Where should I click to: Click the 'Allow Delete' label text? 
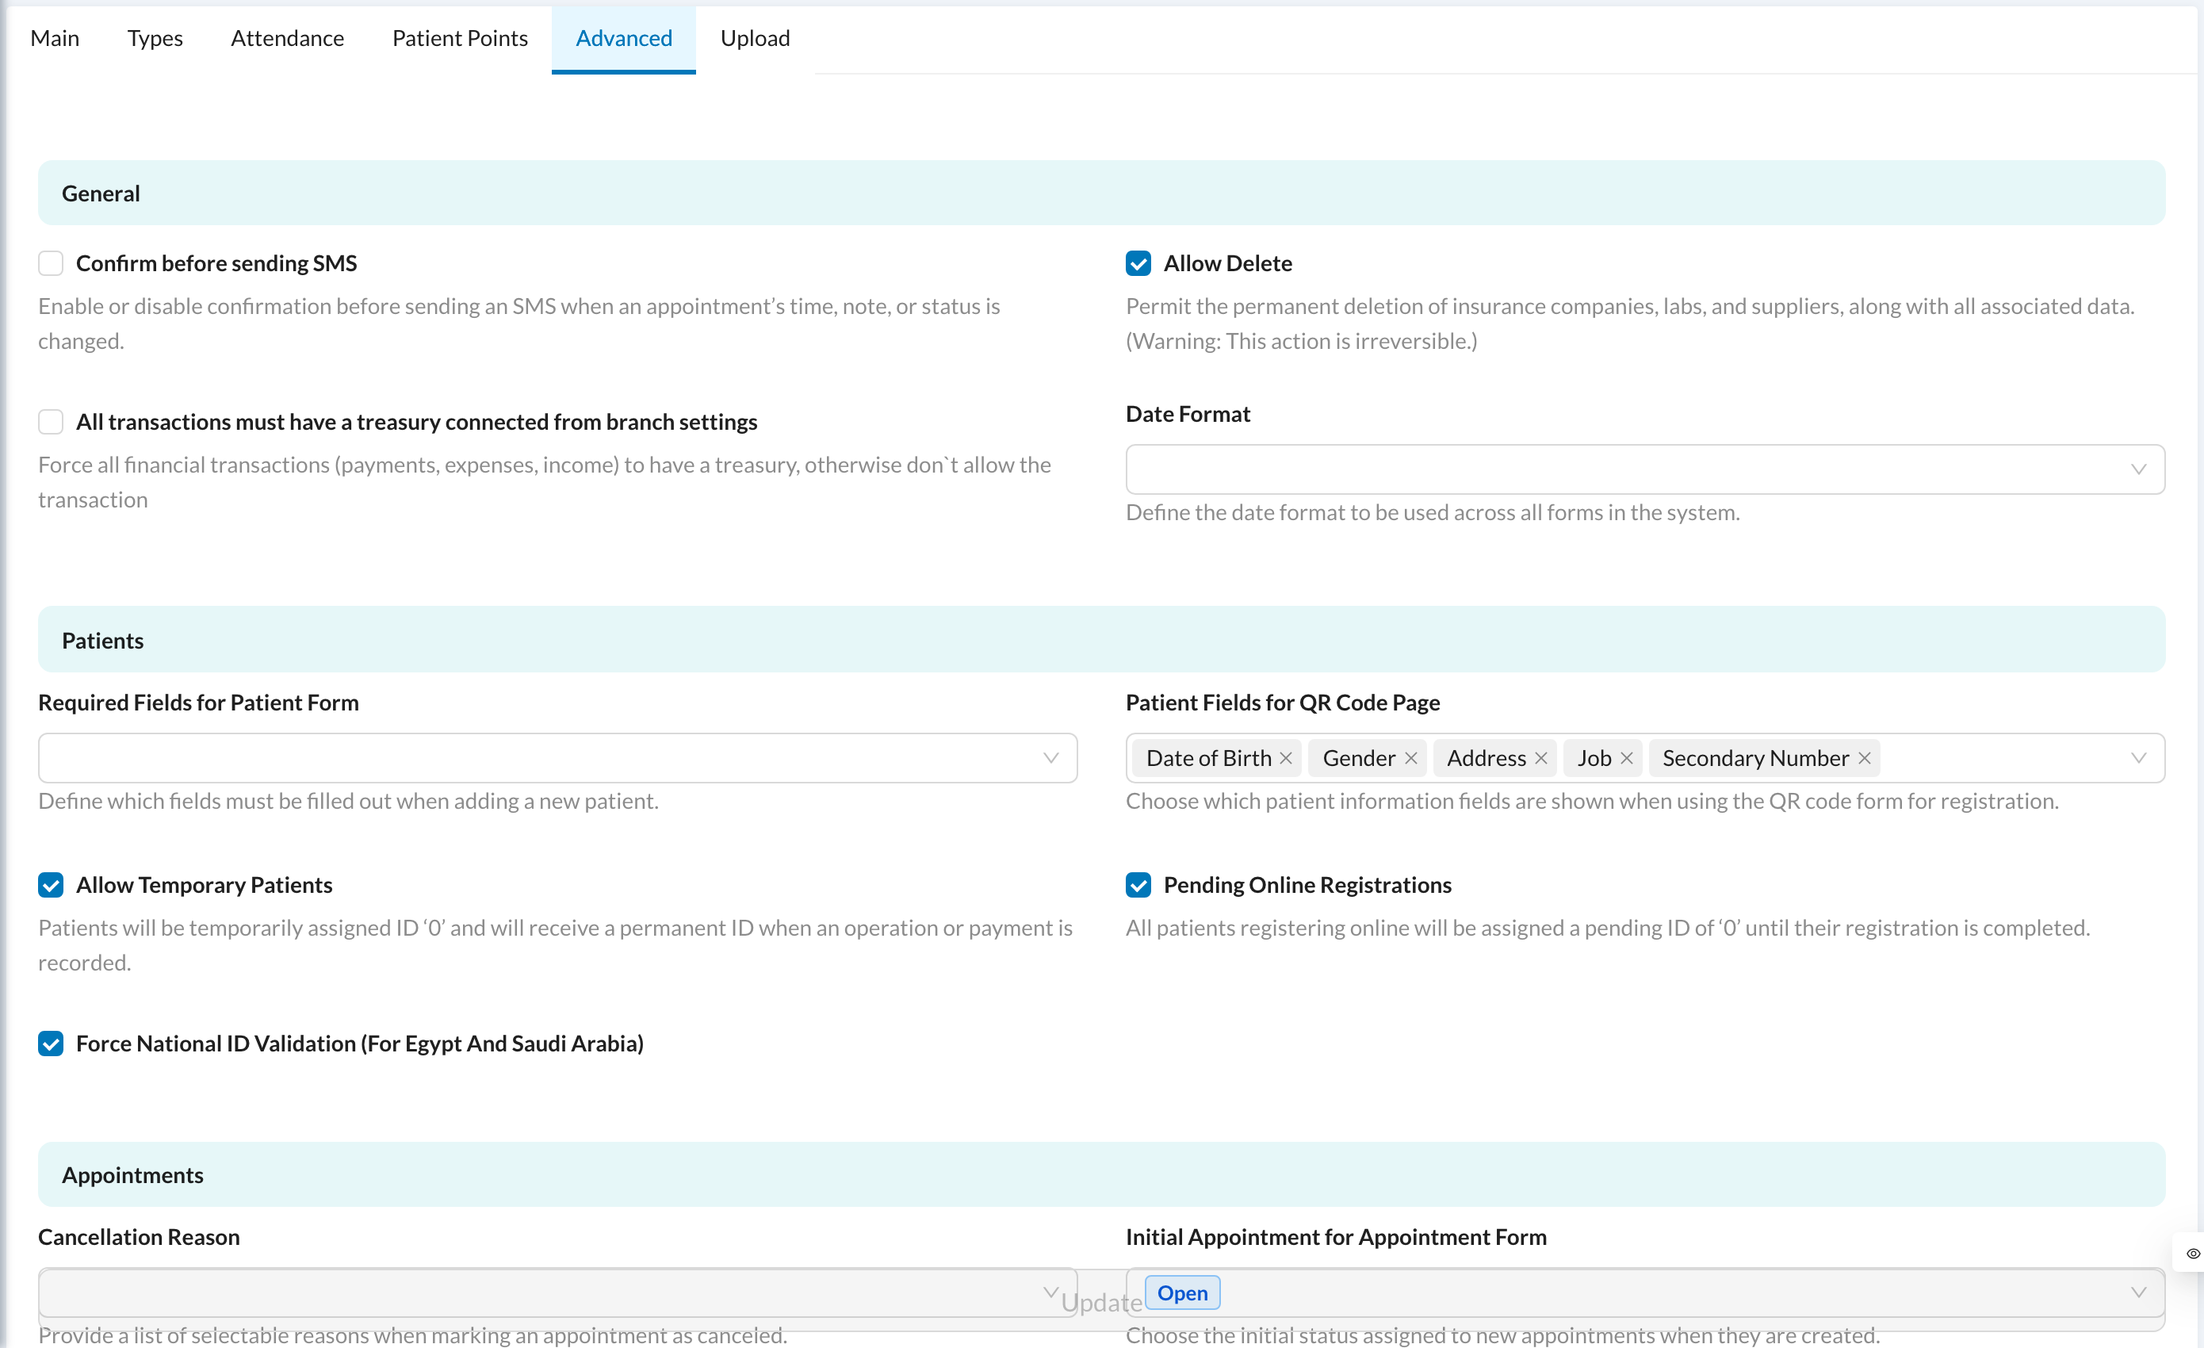tap(1227, 263)
